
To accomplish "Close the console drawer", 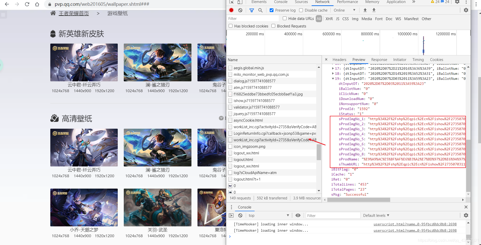I will tap(466, 207).
